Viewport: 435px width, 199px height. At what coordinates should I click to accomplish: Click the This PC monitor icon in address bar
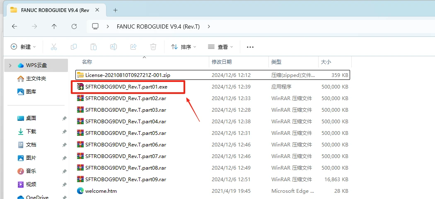click(95, 26)
